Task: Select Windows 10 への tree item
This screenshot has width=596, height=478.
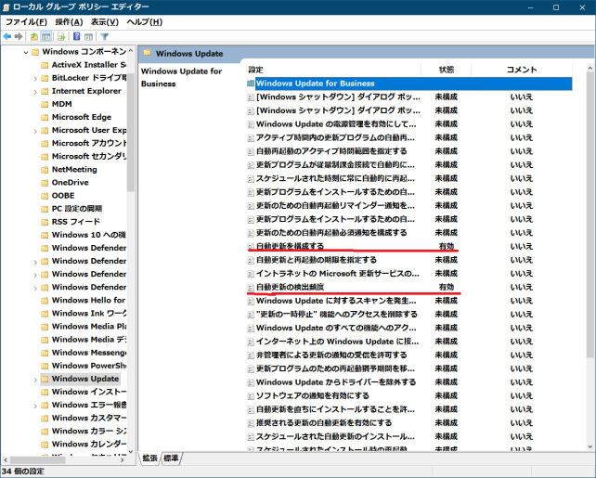Action: pyautogui.click(x=88, y=235)
